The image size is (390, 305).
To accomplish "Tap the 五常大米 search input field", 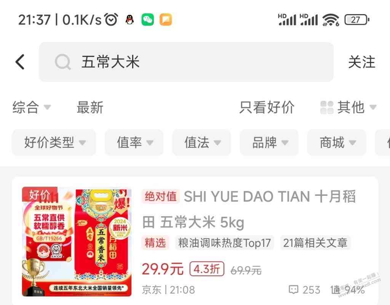I will pos(186,62).
